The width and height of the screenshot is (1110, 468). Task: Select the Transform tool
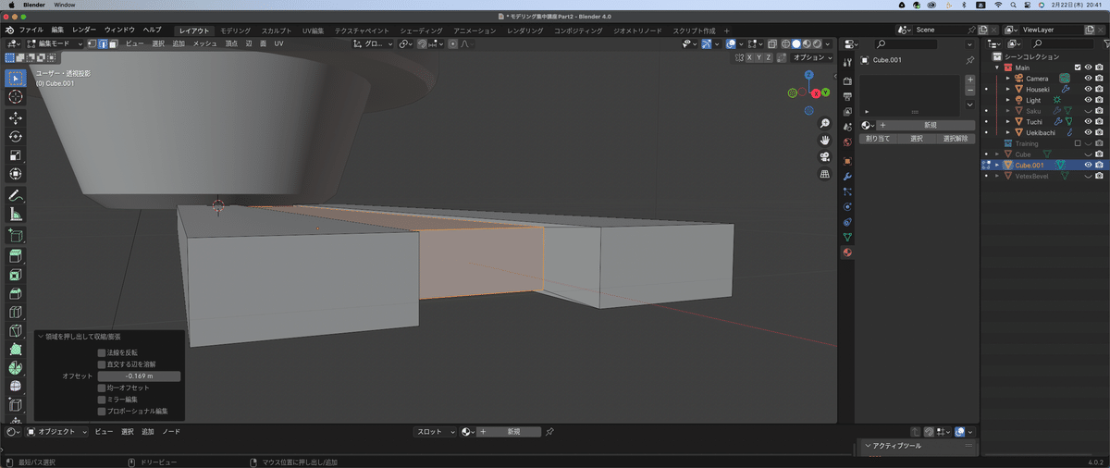(x=16, y=174)
